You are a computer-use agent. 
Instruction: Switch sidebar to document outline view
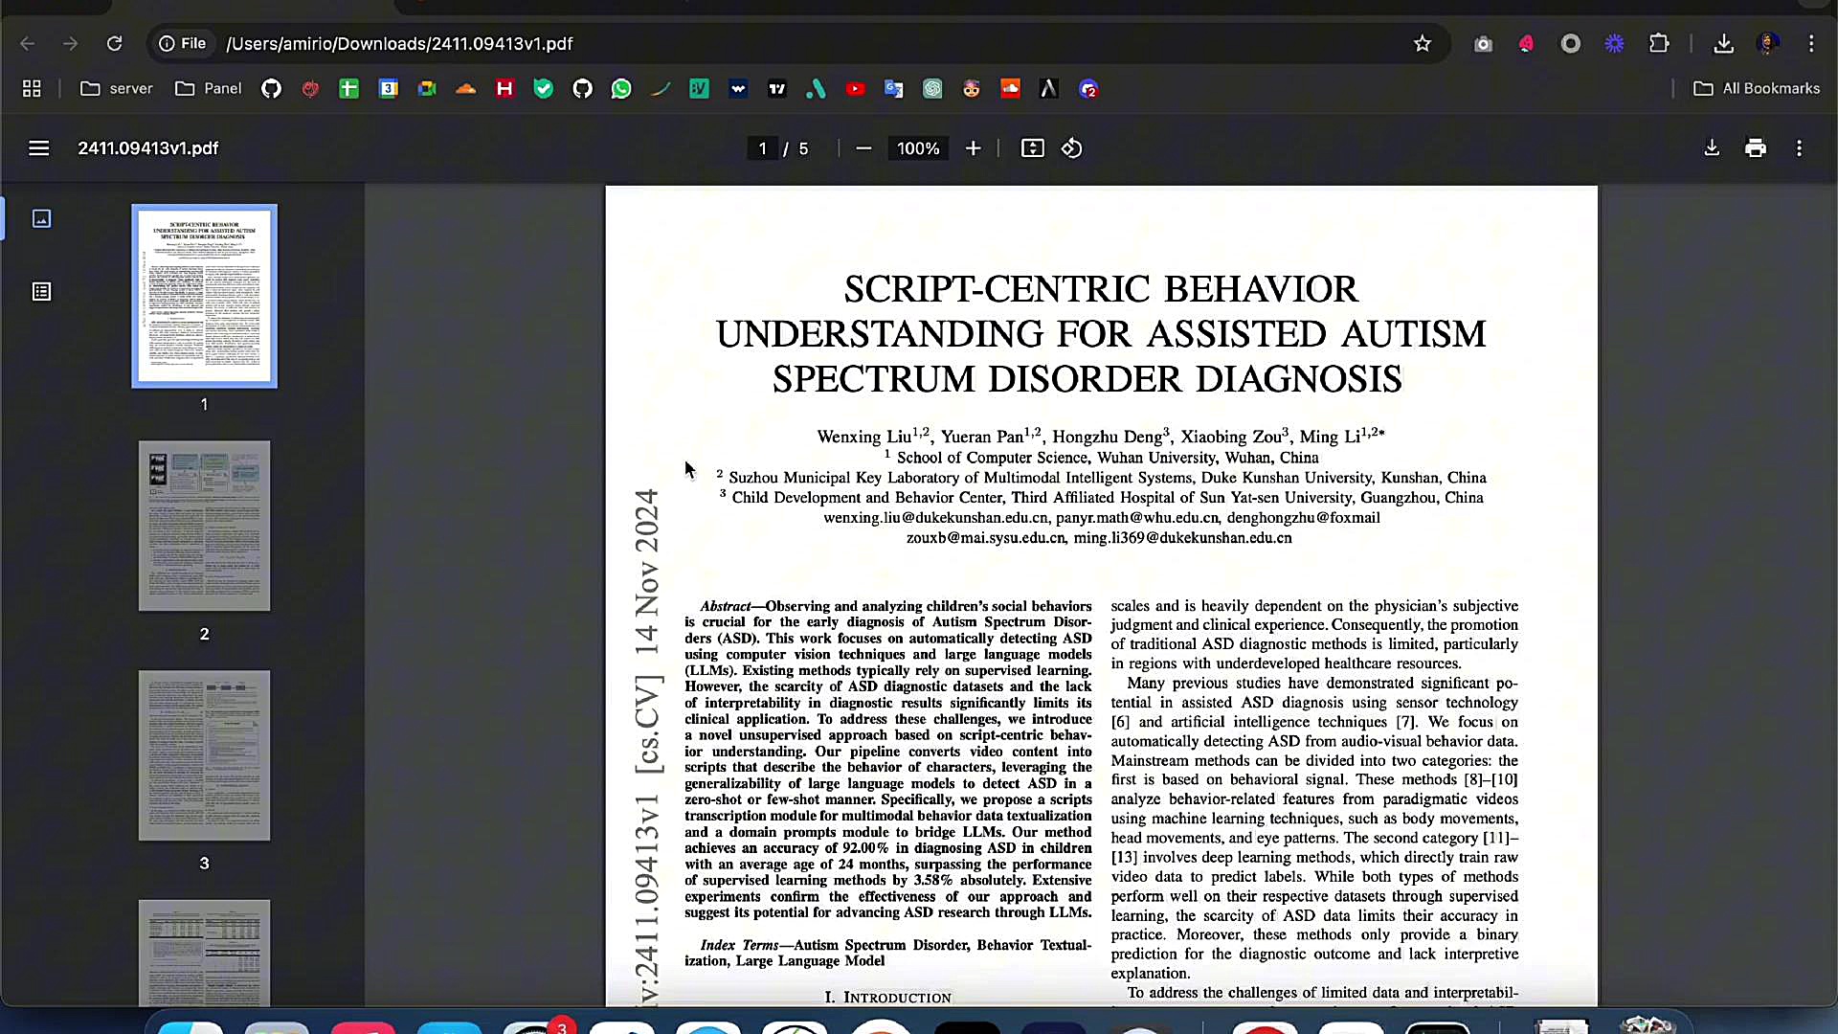point(41,292)
